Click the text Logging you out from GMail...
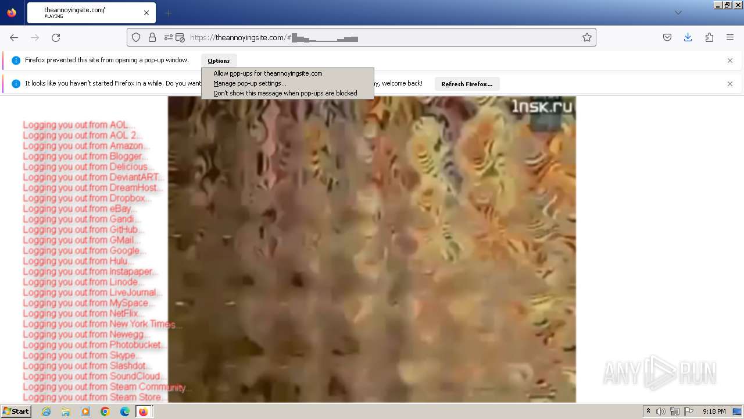 tap(81, 240)
